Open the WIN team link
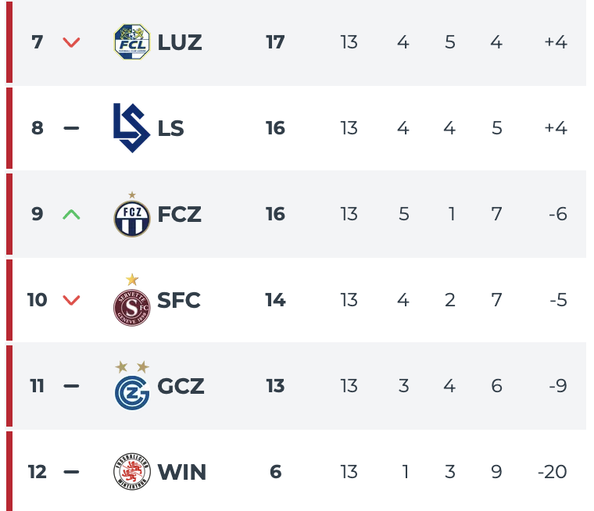 tap(182, 472)
